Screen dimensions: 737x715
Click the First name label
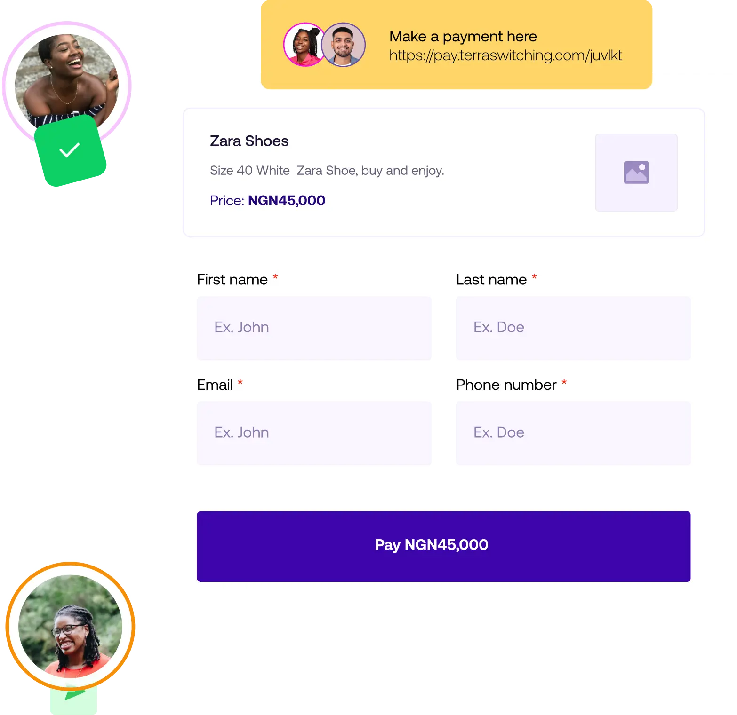(x=232, y=280)
